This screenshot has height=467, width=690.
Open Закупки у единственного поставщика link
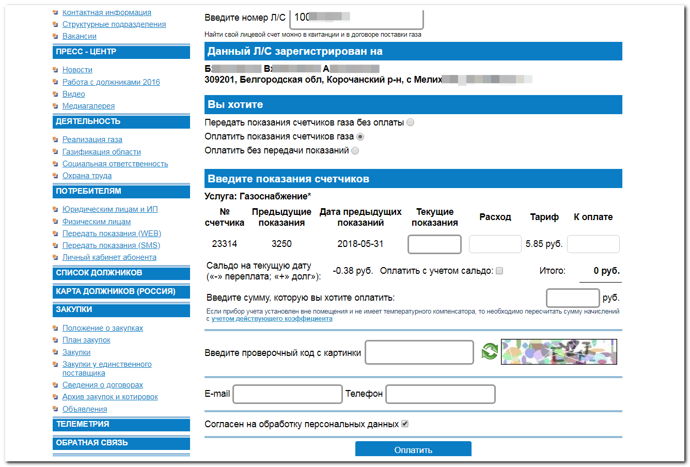coord(107,368)
